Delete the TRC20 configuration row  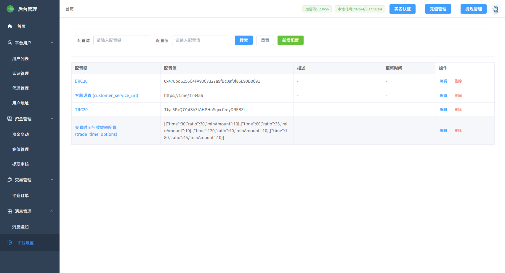click(x=458, y=110)
